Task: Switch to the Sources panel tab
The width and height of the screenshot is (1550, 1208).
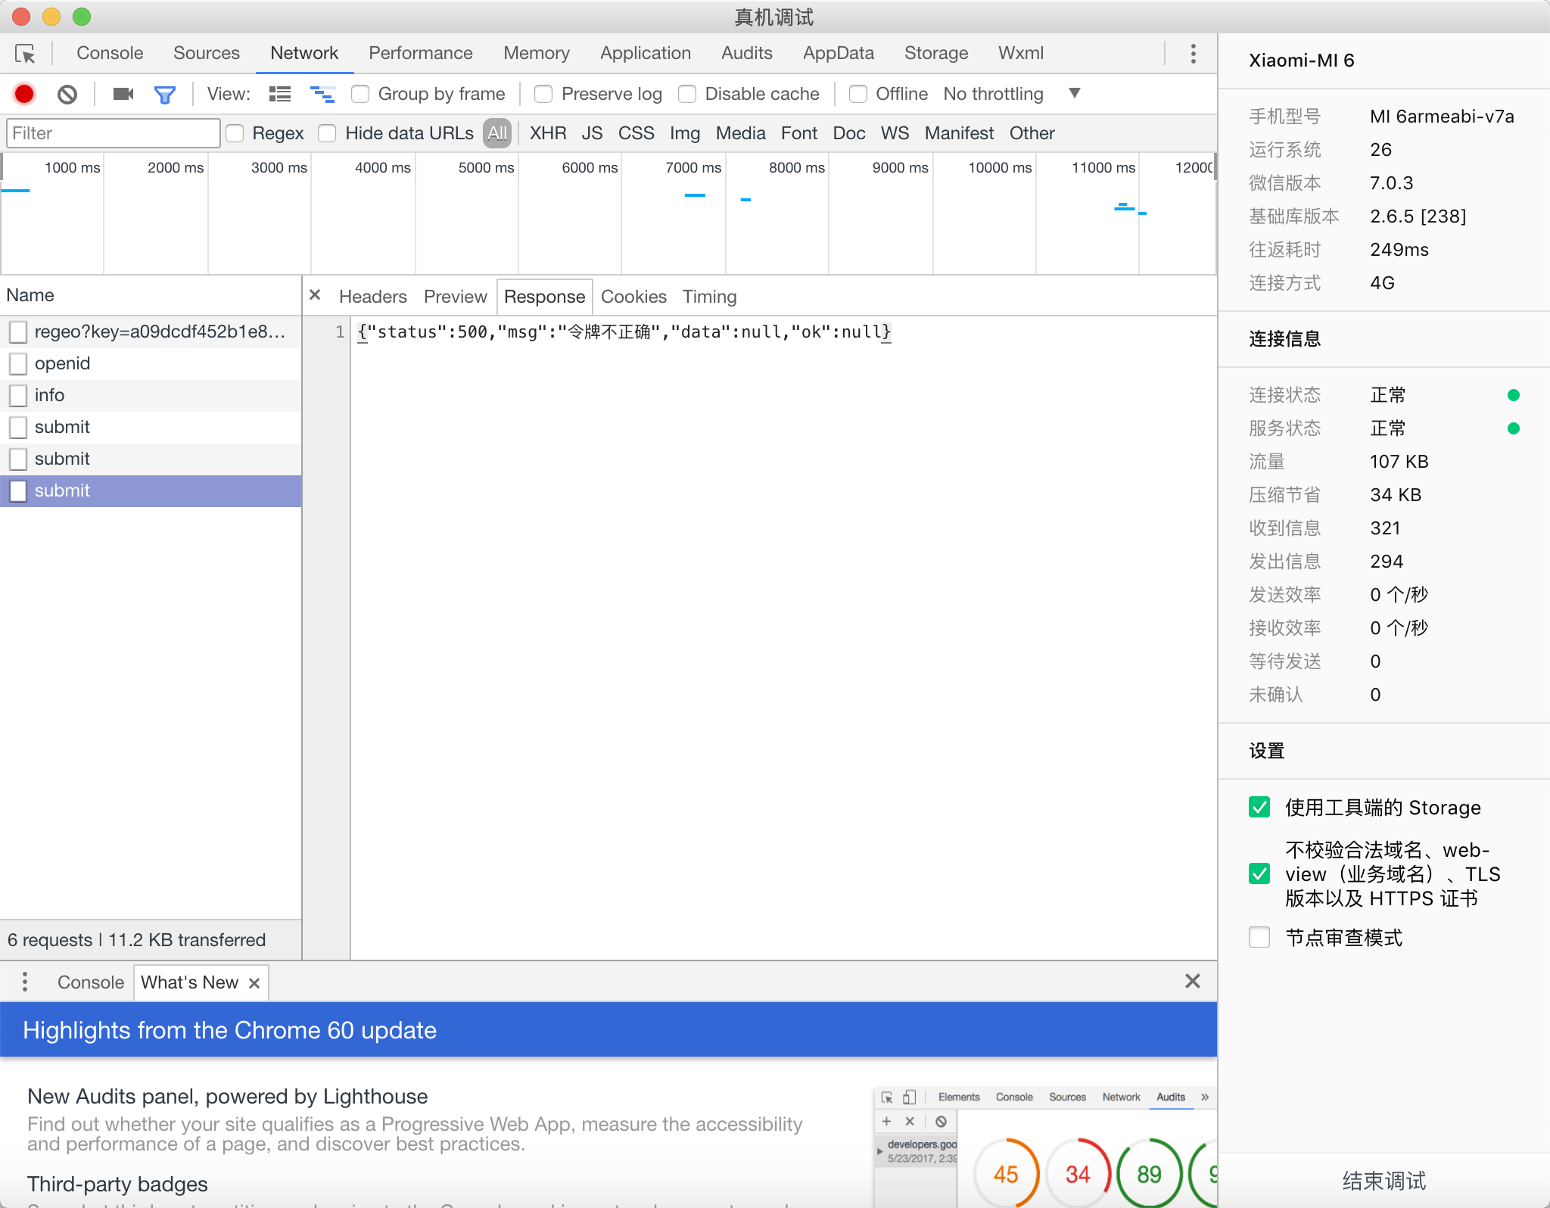Action: pos(206,53)
